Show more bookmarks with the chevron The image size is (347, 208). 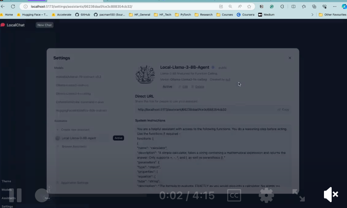[312, 15]
